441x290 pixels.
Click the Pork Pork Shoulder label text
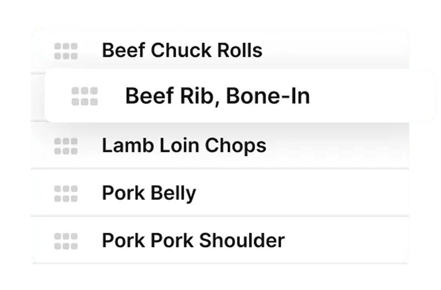click(x=193, y=240)
